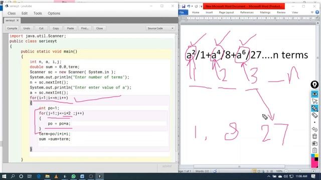
Task: Click the Word zoom slider
Action: (x=300, y=171)
